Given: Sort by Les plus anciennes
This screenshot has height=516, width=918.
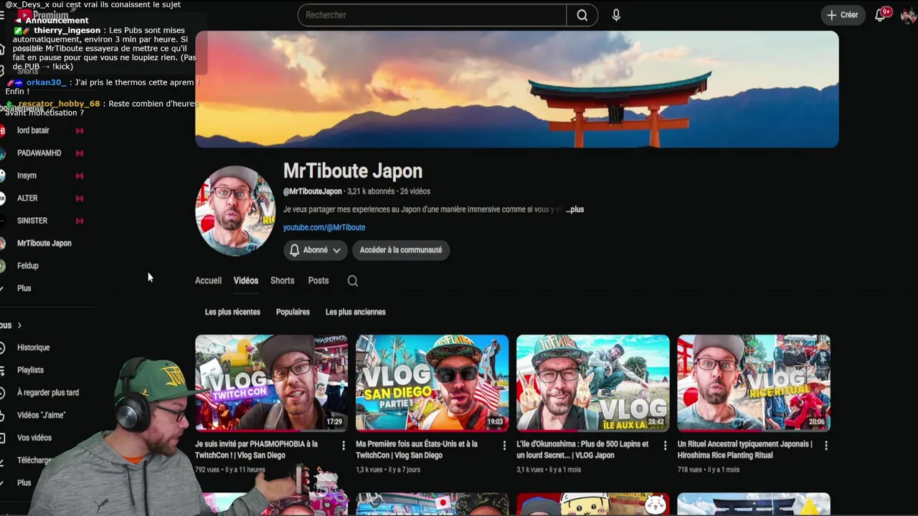Looking at the screenshot, I should tap(356, 312).
